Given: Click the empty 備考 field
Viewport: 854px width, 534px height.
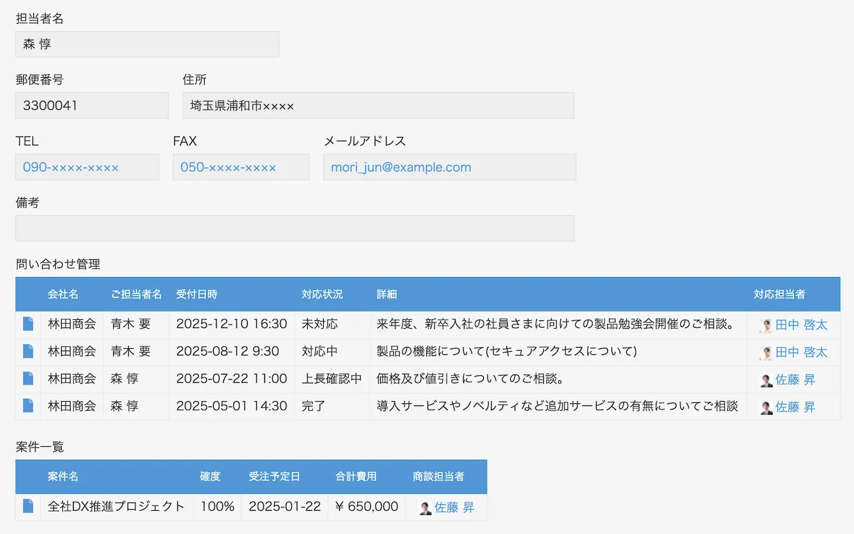Looking at the screenshot, I should point(295,228).
